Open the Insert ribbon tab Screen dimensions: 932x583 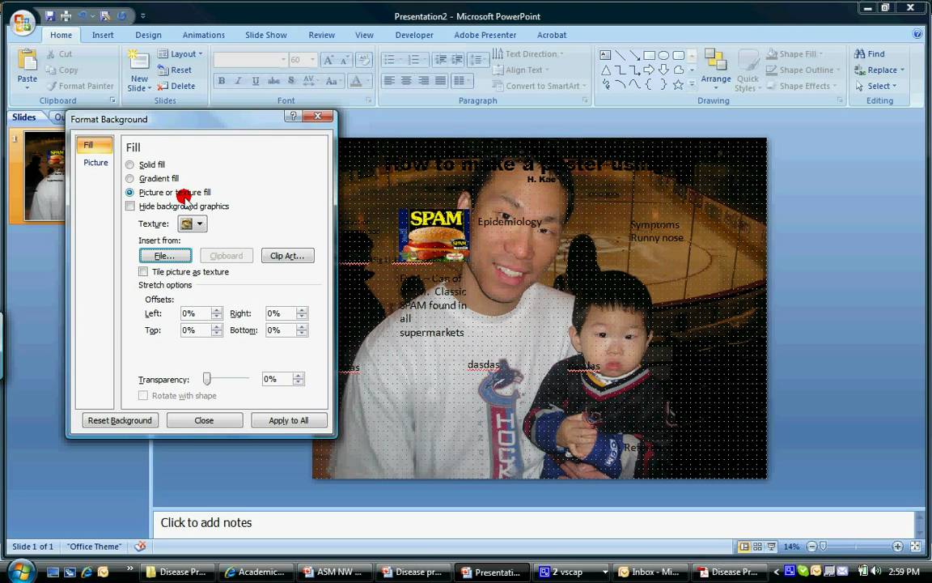pyautogui.click(x=103, y=35)
